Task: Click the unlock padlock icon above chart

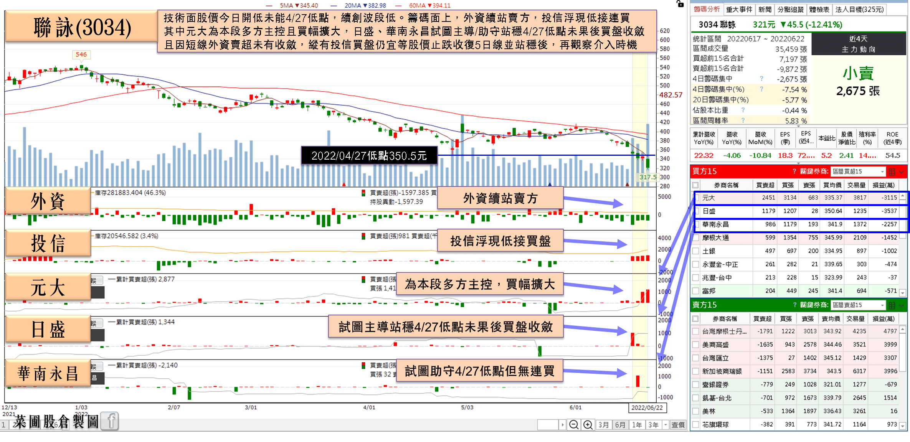Action: (680, 4)
